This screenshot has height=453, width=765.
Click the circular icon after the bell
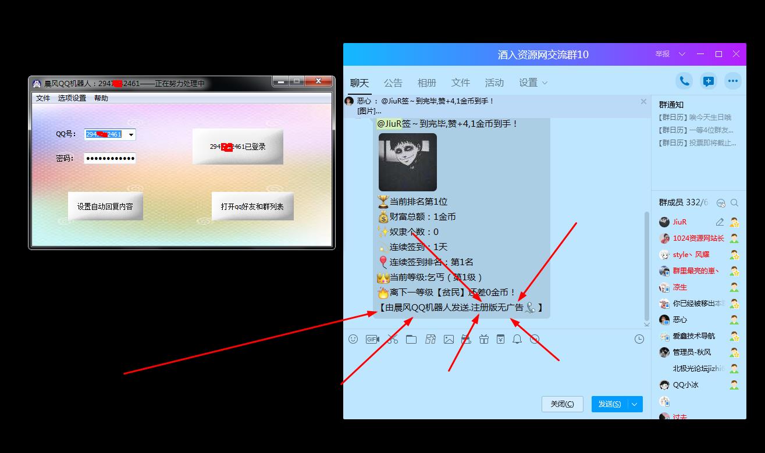[x=535, y=339]
